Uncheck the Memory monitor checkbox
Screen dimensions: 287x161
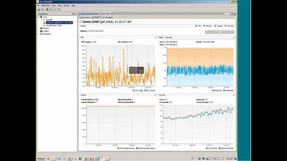(204, 26)
